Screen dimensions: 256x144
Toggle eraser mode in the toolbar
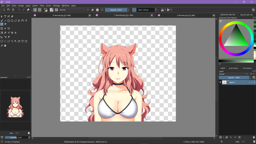tap(92, 10)
